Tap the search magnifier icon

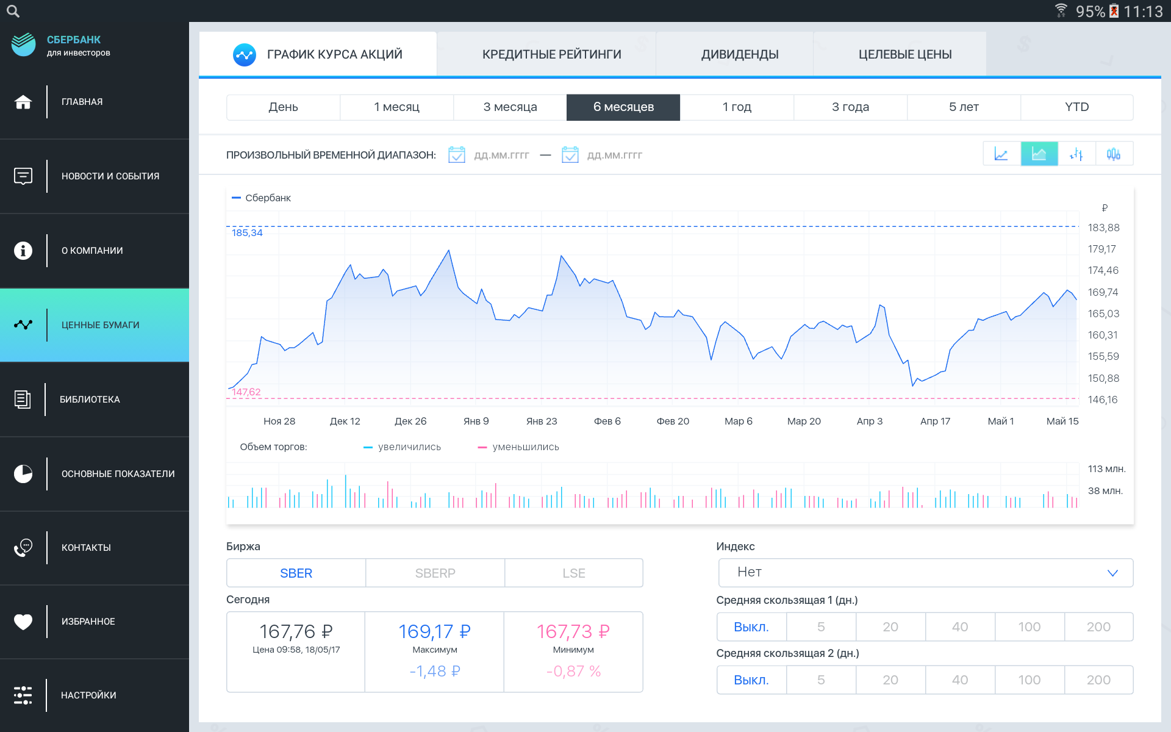13,11
